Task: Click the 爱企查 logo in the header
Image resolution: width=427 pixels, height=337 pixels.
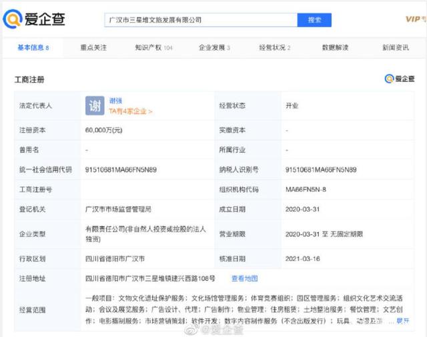Action: [34, 19]
